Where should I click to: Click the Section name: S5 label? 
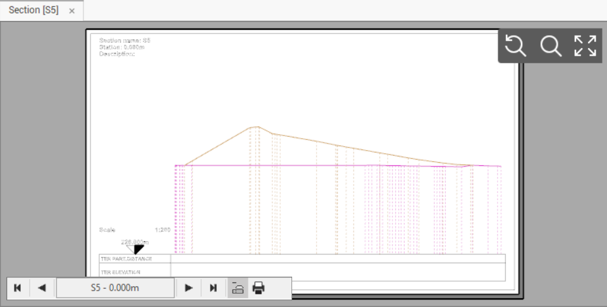[x=125, y=41]
